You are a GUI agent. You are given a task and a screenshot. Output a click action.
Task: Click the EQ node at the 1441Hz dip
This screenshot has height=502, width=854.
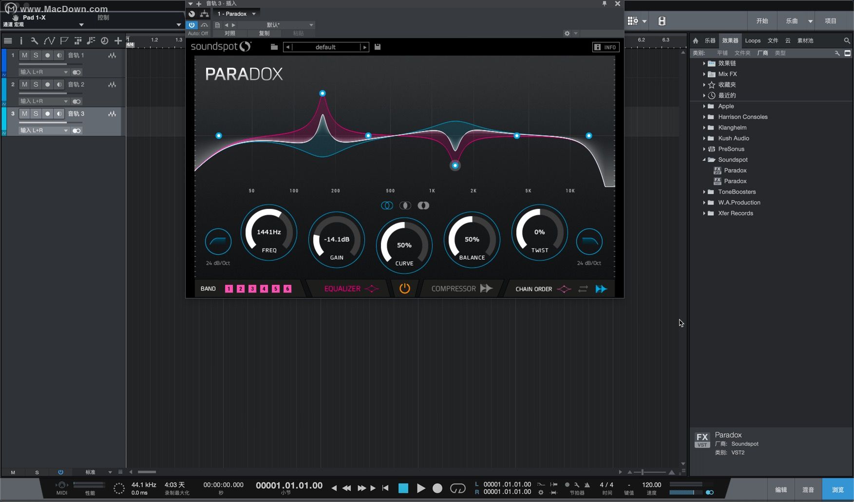click(455, 166)
